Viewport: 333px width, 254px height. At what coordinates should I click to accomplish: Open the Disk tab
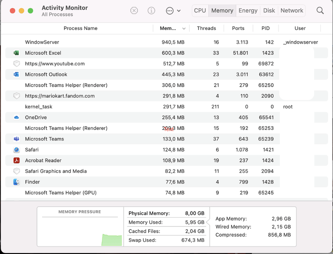(269, 10)
